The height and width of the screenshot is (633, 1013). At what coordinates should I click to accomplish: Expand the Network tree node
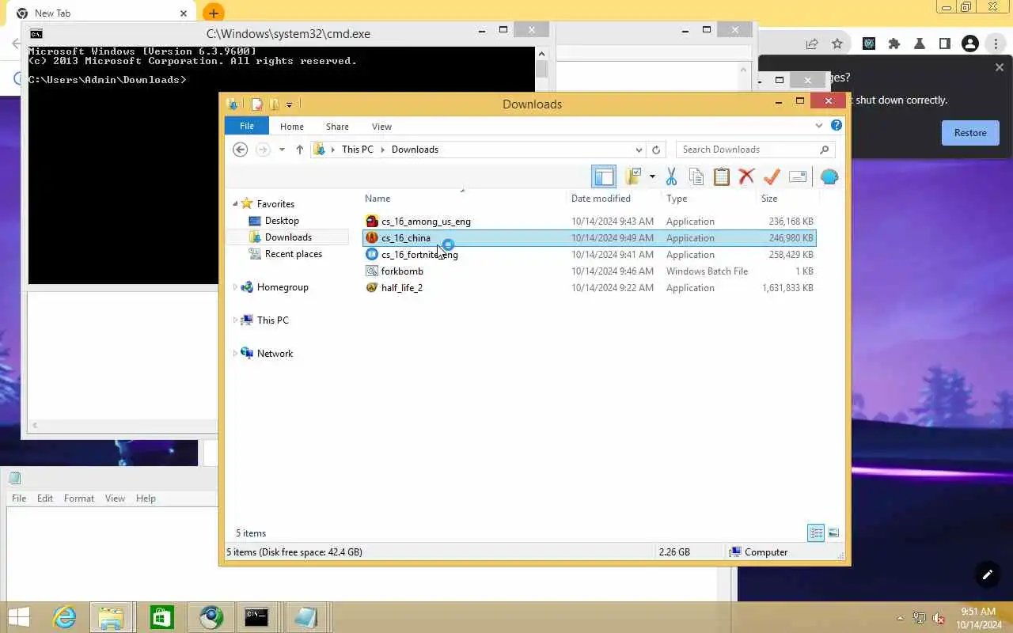coord(235,354)
